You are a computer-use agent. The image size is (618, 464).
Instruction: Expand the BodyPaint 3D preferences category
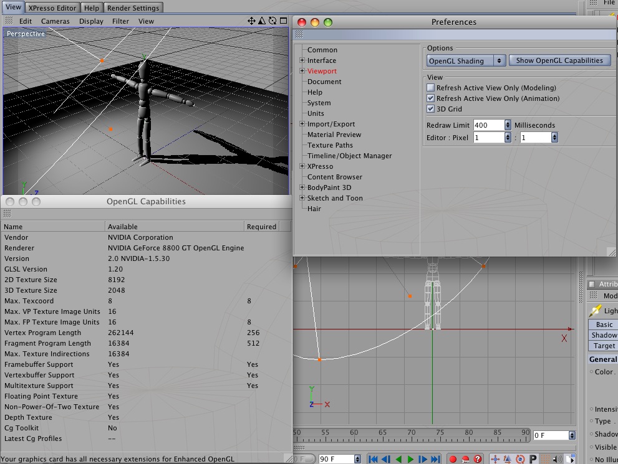[x=302, y=187]
